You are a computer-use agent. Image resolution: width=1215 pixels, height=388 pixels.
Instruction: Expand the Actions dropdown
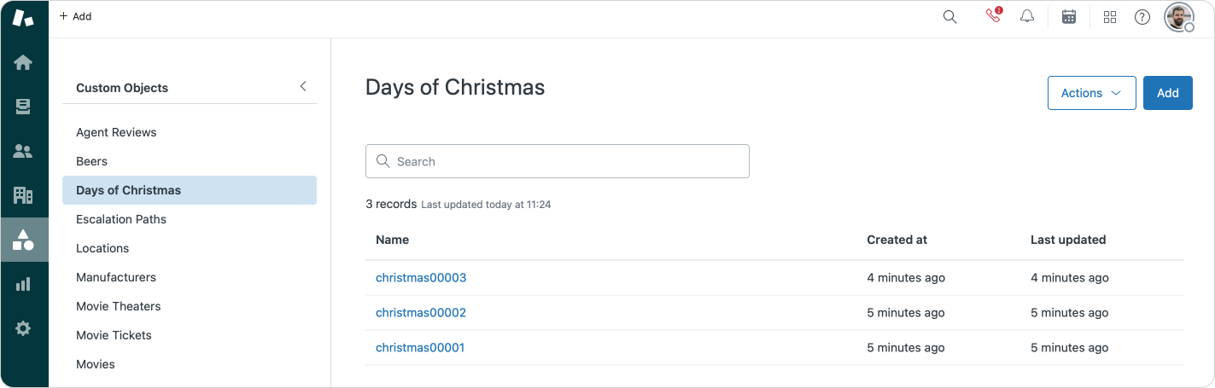[x=1091, y=93]
